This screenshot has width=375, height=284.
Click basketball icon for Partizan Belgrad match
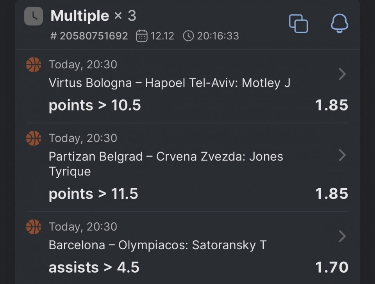point(34,138)
